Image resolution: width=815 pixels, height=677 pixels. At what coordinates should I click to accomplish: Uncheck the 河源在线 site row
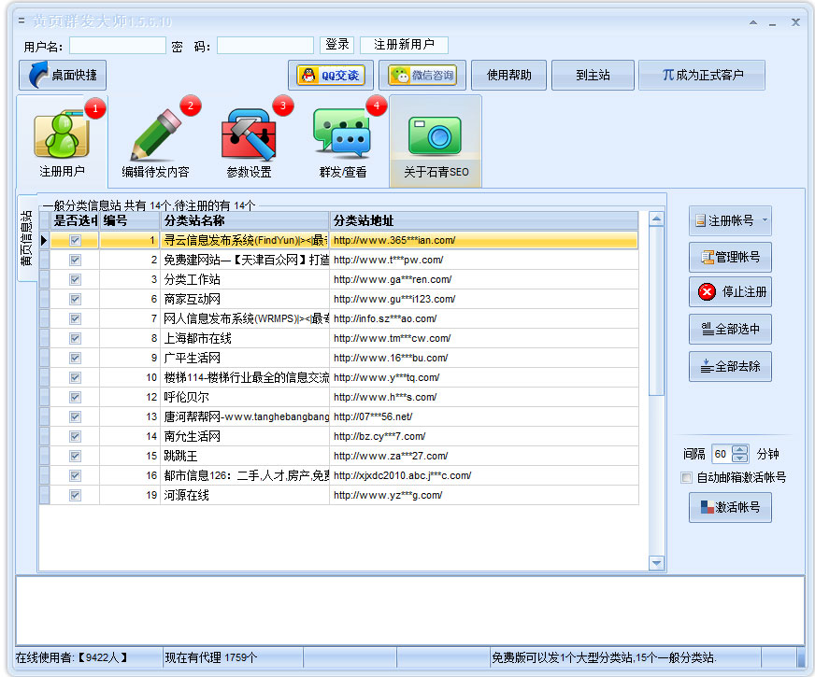(75, 495)
